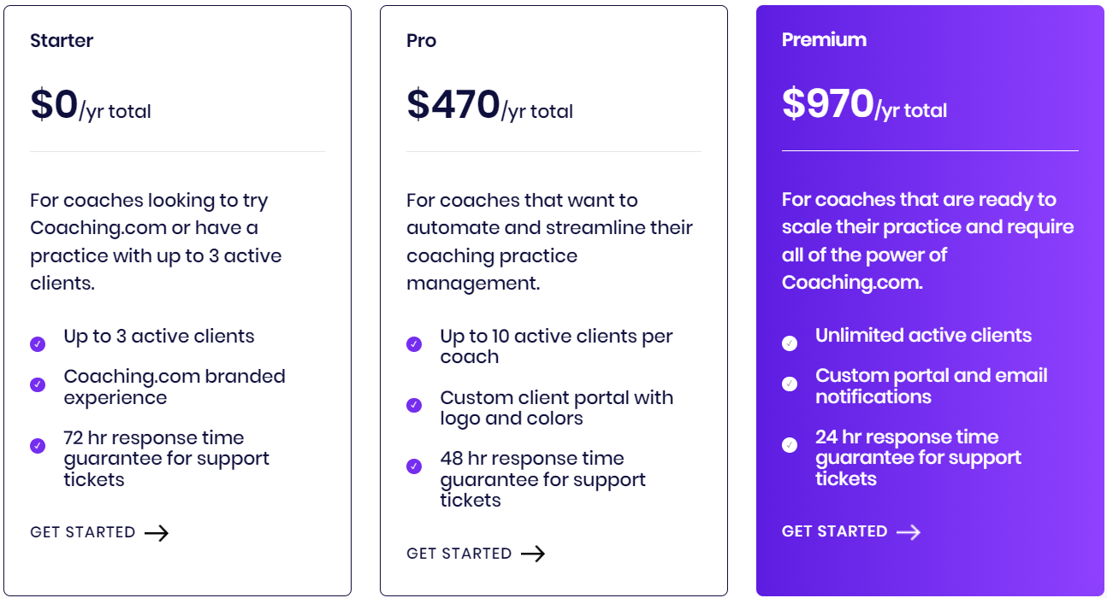
Task: Choose GET STARTED under the Starter plan
Action: point(83,532)
